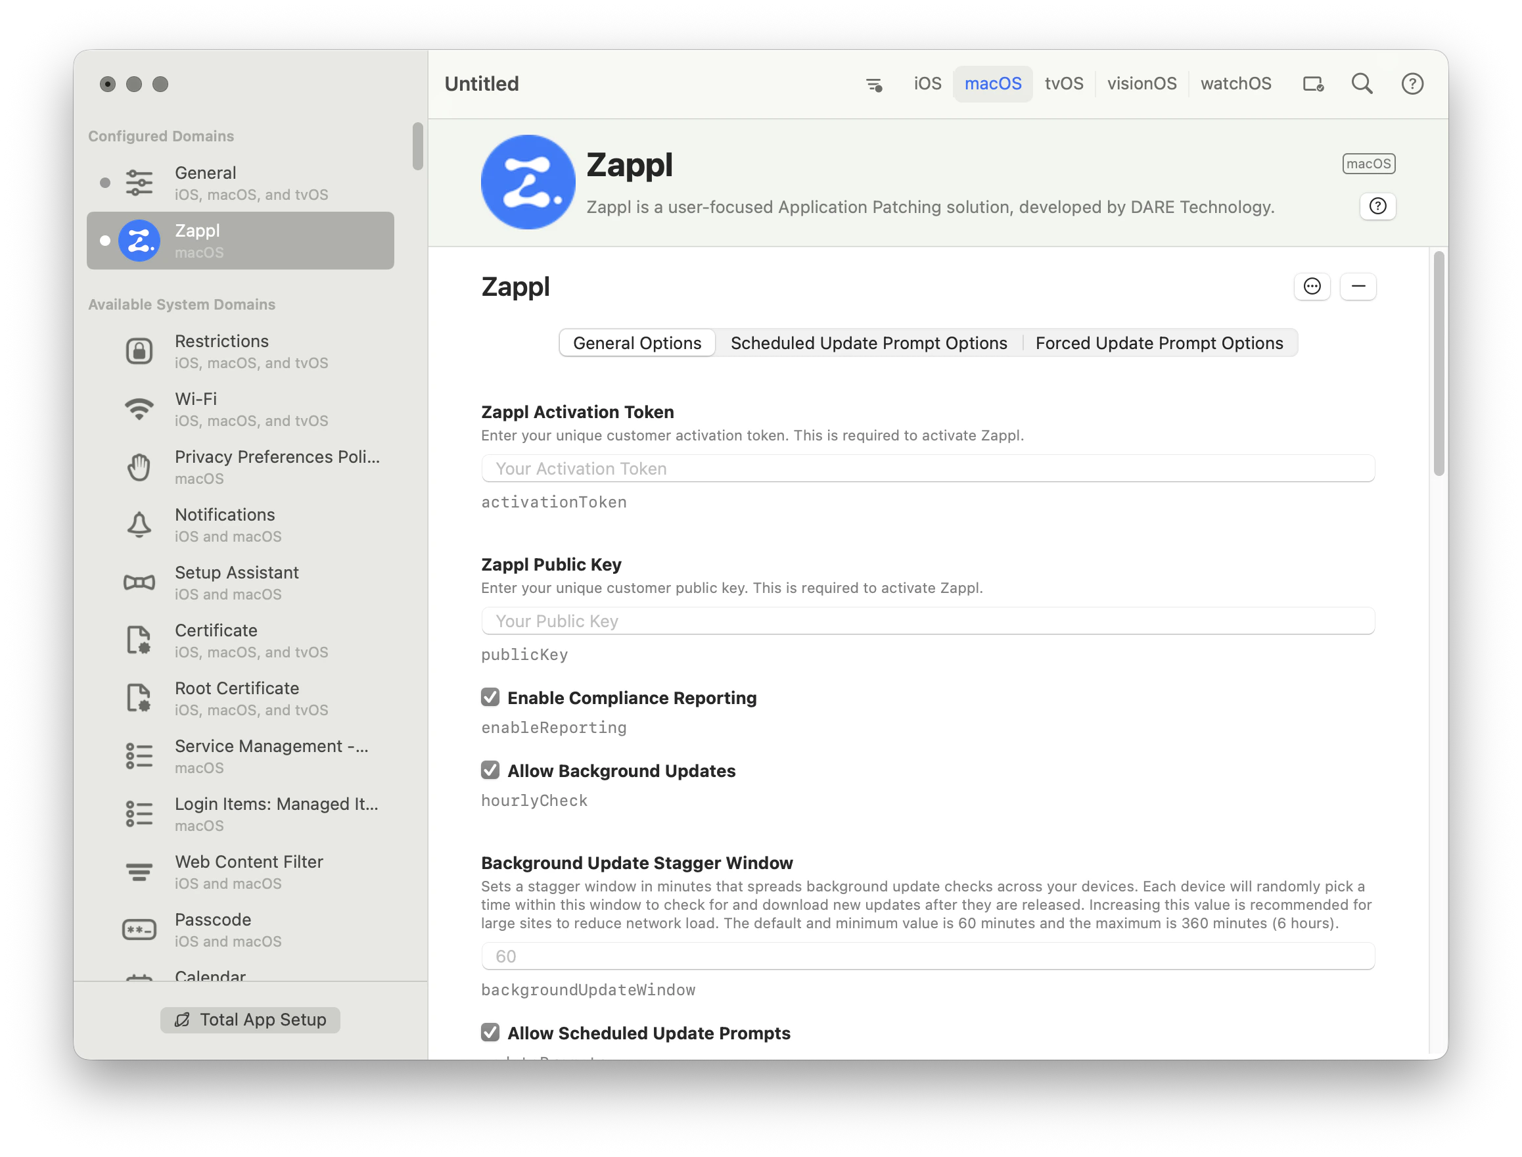Open the Zappl header info help button
This screenshot has width=1522, height=1157.
click(1377, 206)
